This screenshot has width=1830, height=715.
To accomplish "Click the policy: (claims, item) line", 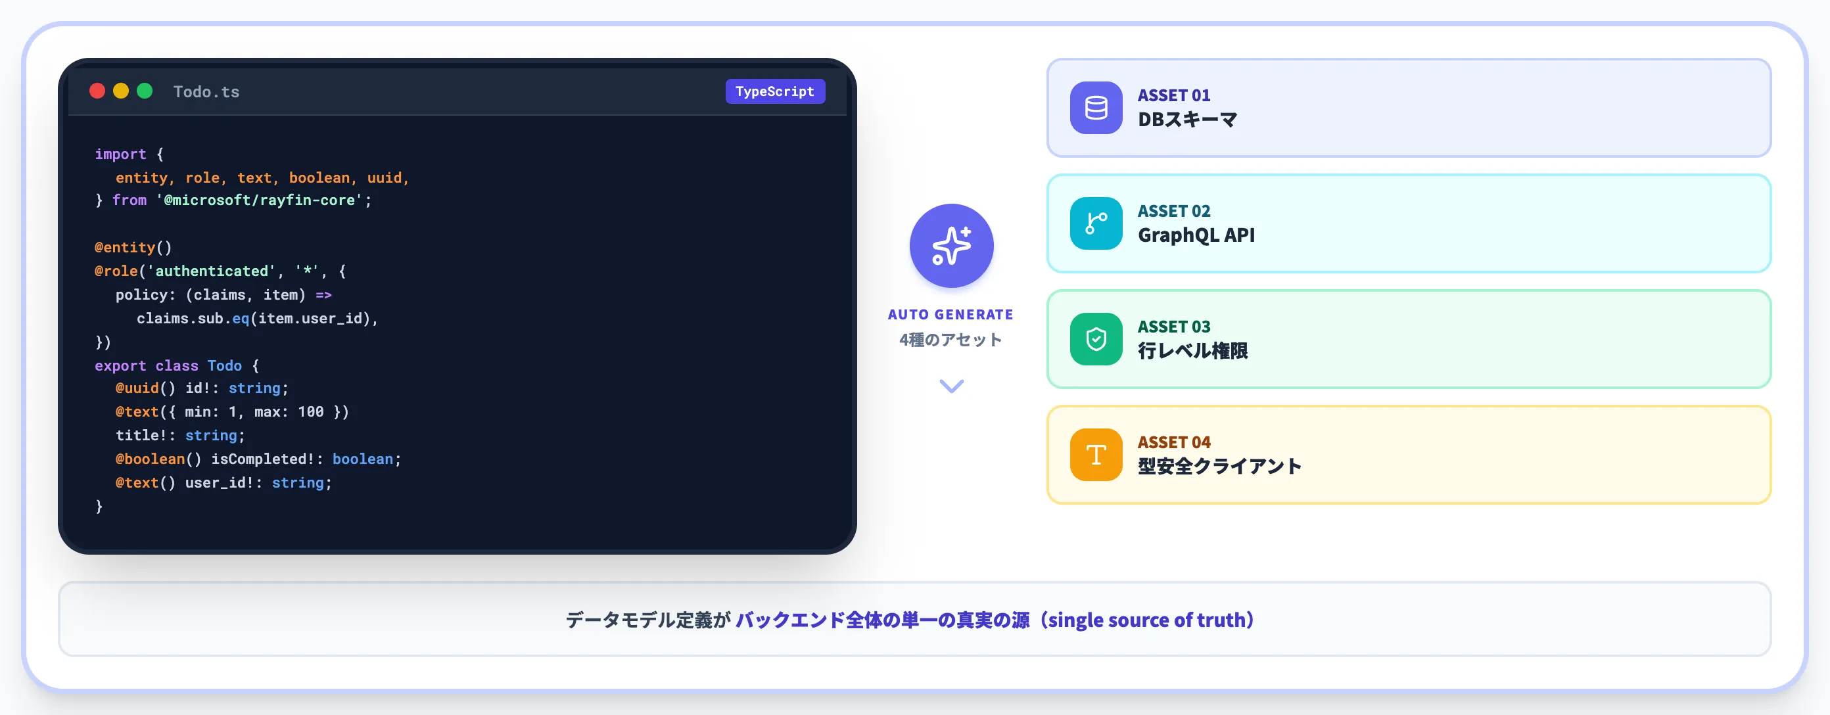I will [223, 294].
